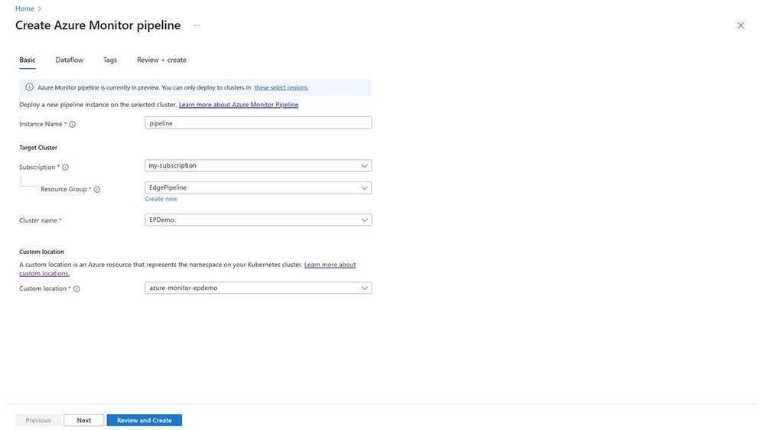The image size is (764, 430).
Task: Focus the Instance Name input field
Action: pos(258,123)
